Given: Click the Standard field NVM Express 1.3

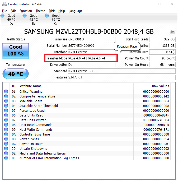Looking at the screenshot, I should [x=121, y=71].
